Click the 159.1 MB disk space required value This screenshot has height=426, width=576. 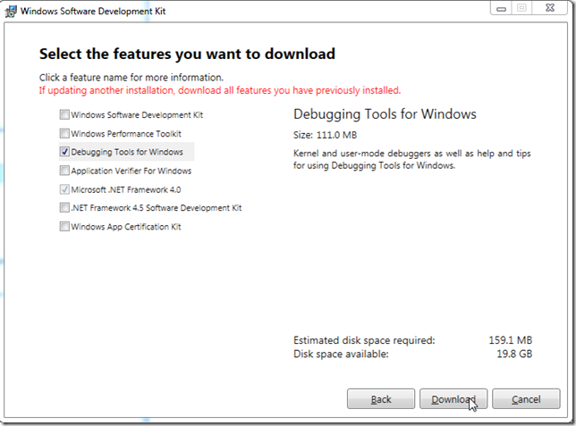510,340
